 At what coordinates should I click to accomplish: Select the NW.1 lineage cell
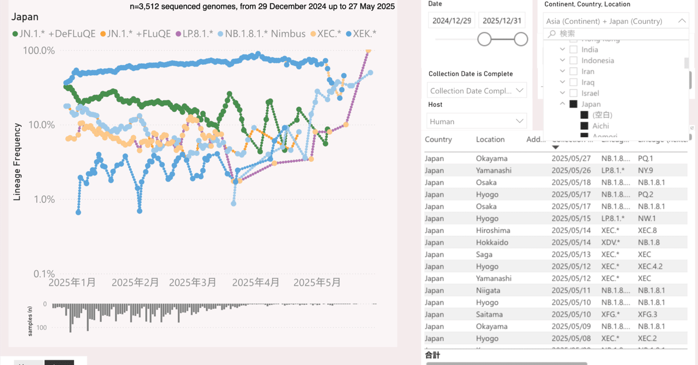point(647,218)
